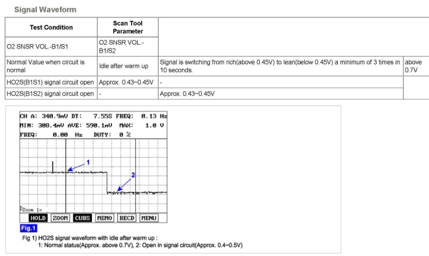Screen dimensions: 429x256
Task: Click the HO2S waveform graph image
Action: pos(93,167)
